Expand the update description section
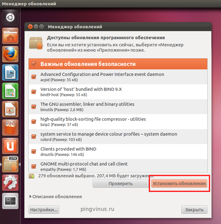 (x=56, y=197)
